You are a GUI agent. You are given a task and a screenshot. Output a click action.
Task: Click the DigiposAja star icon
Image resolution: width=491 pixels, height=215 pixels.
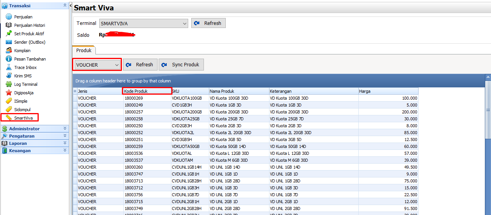click(x=8, y=93)
